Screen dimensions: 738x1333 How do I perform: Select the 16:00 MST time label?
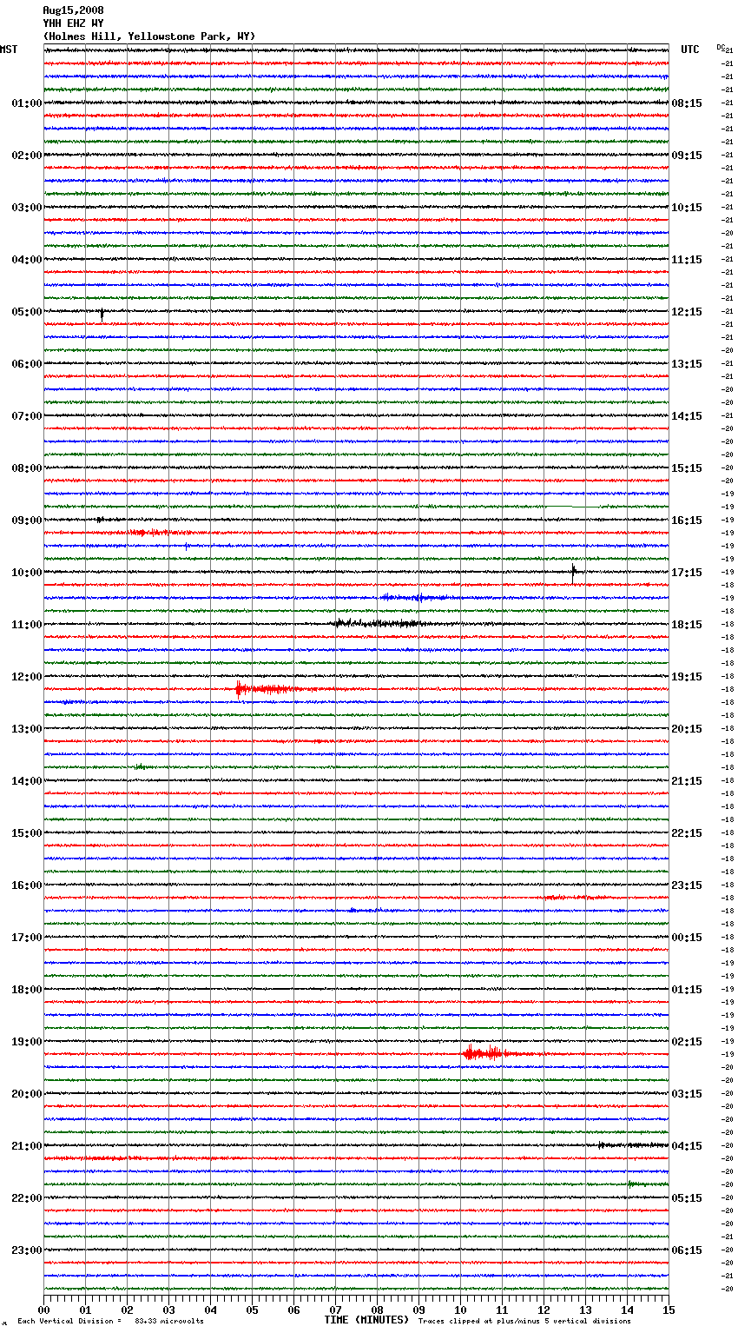click(x=26, y=885)
